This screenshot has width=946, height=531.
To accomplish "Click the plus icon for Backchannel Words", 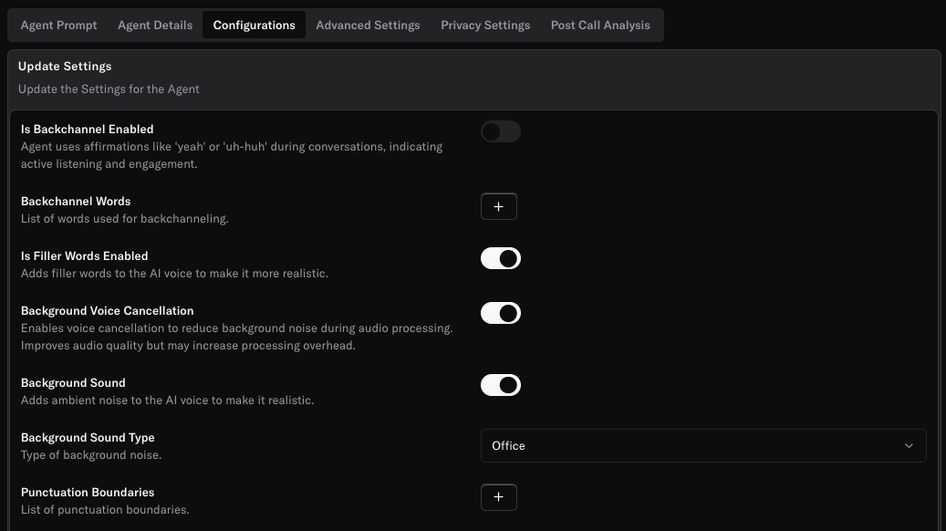I will point(499,206).
